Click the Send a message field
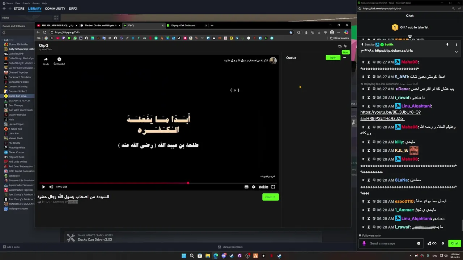The width and height of the screenshot is (463, 260). [x=392, y=243]
